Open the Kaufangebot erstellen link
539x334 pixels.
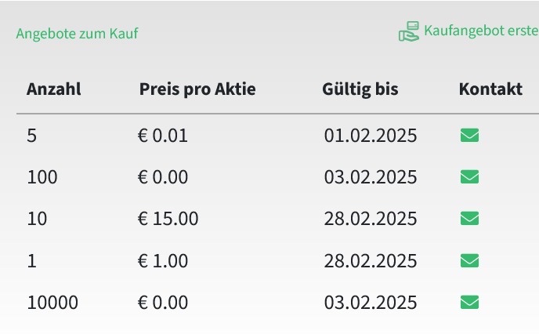[x=481, y=31]
